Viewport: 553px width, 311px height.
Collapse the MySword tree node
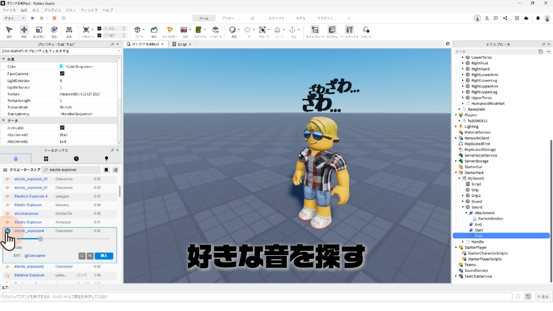point(460,178)
